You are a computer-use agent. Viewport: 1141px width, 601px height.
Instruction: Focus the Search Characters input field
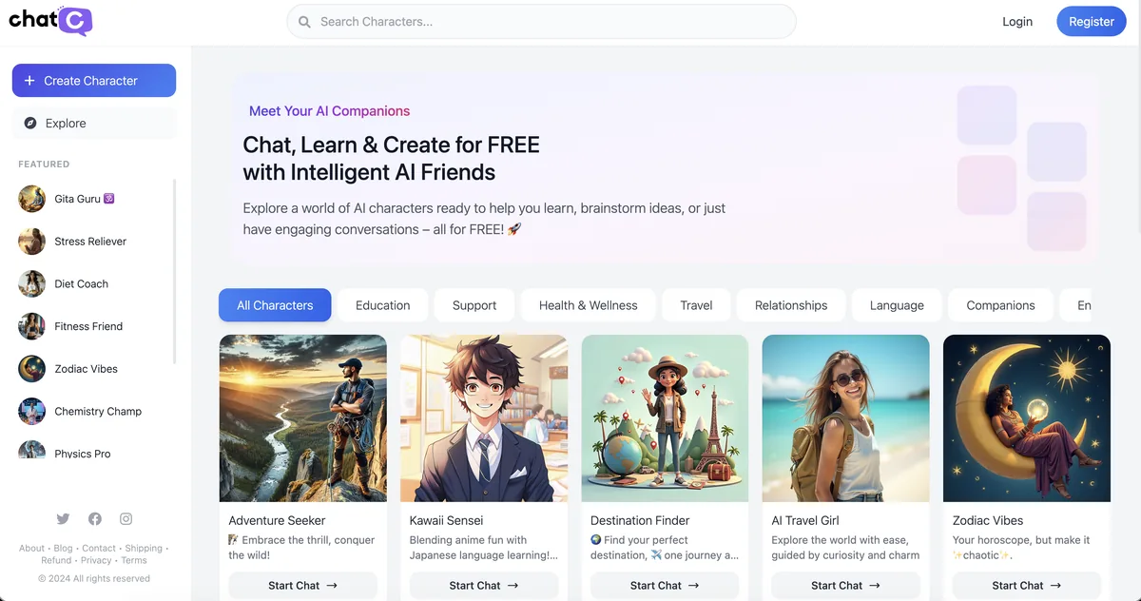[542, 22]
